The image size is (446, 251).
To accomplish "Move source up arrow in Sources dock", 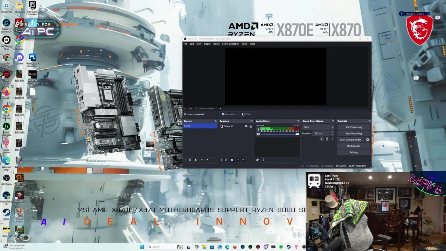I will point(238,160).
